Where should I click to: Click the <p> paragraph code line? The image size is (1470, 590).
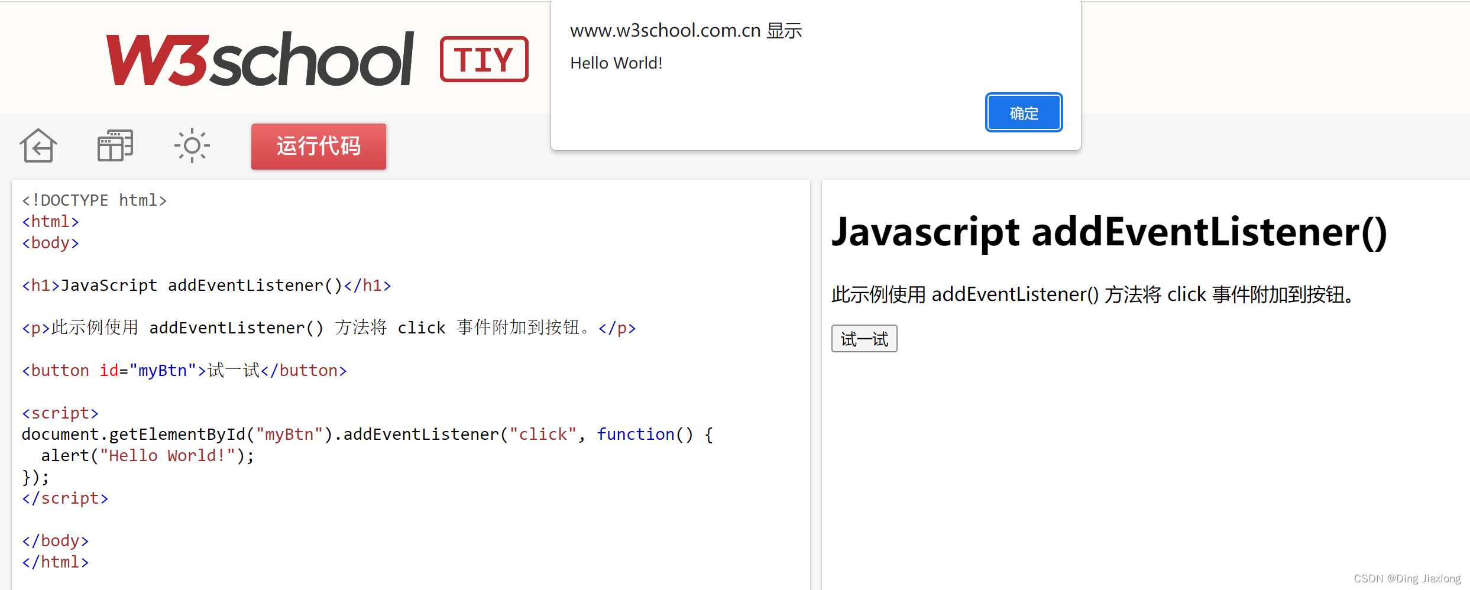(x=329, y=328)
